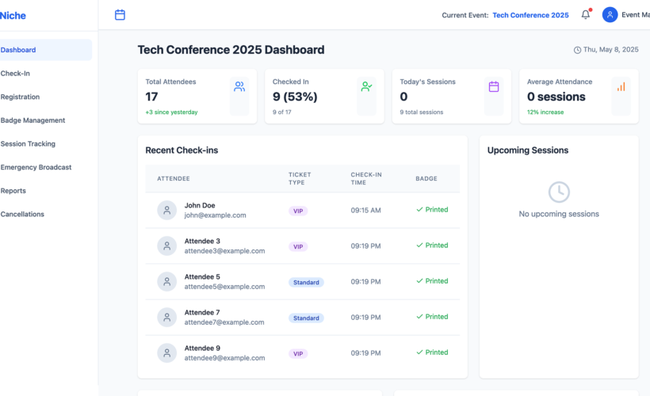The height and width of the screenshot is (396, 650).
Task: Click the Tech Conference 2025 event link
Action: point(530,15)
